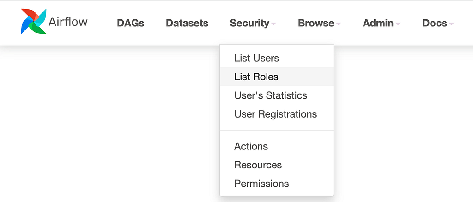Open the Docs dropdown menu
473x202 pixels.
pos(438,23)
